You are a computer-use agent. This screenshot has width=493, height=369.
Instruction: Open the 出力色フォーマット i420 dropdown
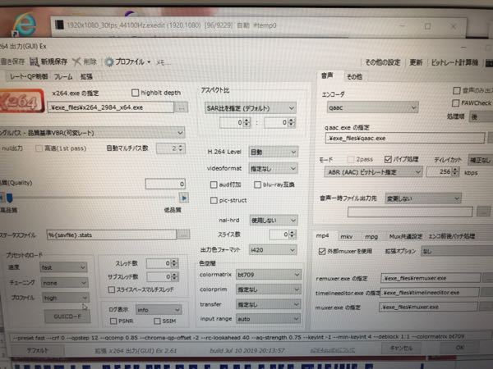(x=273, y=250)
